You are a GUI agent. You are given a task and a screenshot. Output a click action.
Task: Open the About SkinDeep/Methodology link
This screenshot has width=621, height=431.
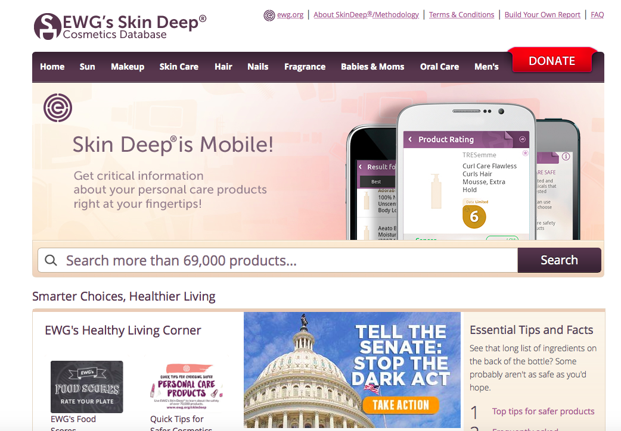[x=366, y=15]
